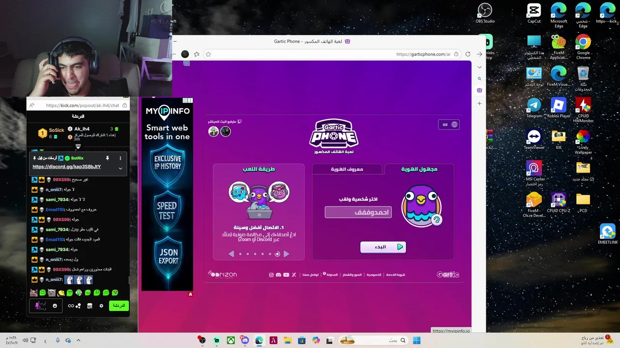Click the Gartic Phone logo
This screenshot has height=348, width=620.
point(334,136)
